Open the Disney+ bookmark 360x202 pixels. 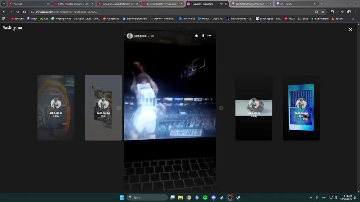(x=163, y=19)
